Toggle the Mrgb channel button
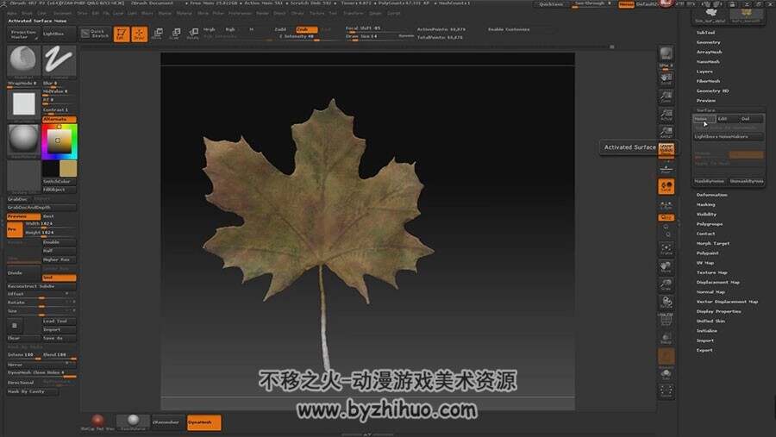 tap(210, 29)
